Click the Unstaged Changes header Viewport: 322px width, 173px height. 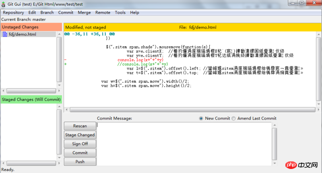(x=31, y=27)
